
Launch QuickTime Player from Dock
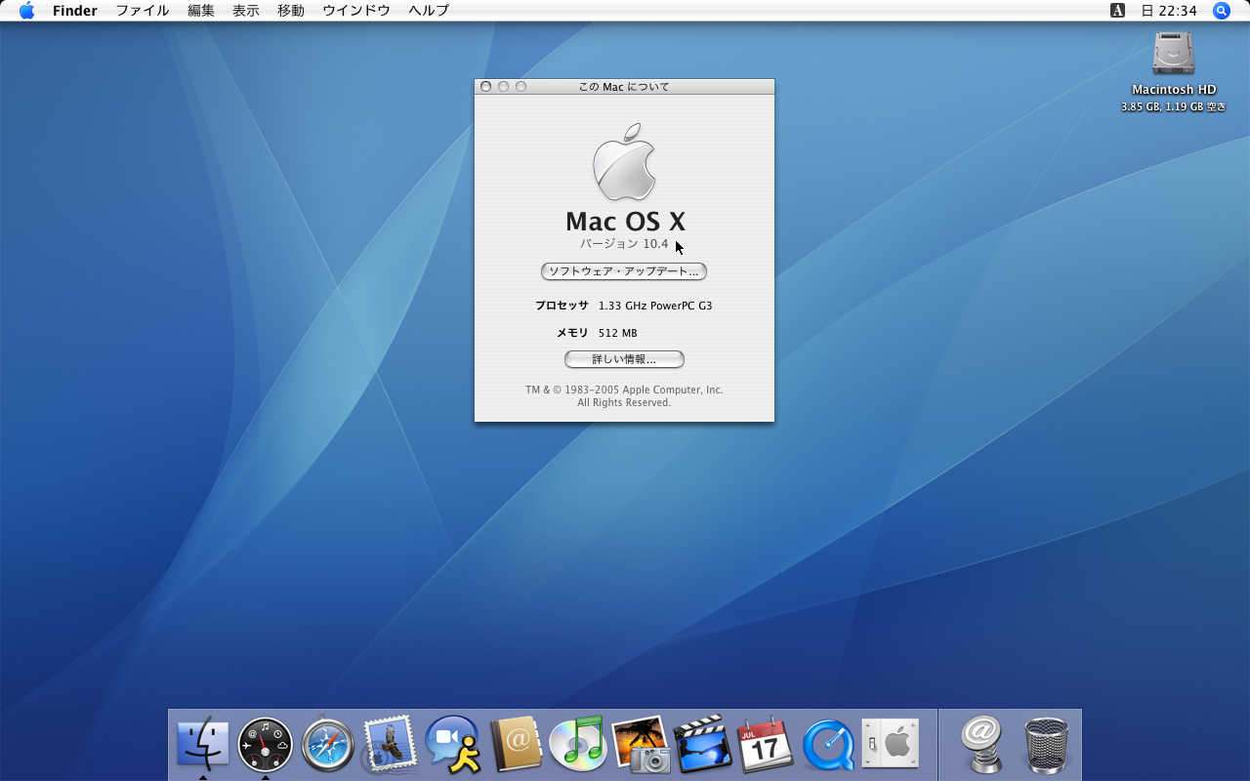tap(827, 745)
